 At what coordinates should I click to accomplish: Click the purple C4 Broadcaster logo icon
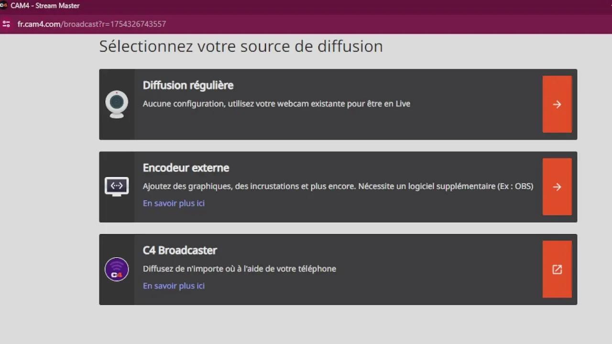pos(117,269)
